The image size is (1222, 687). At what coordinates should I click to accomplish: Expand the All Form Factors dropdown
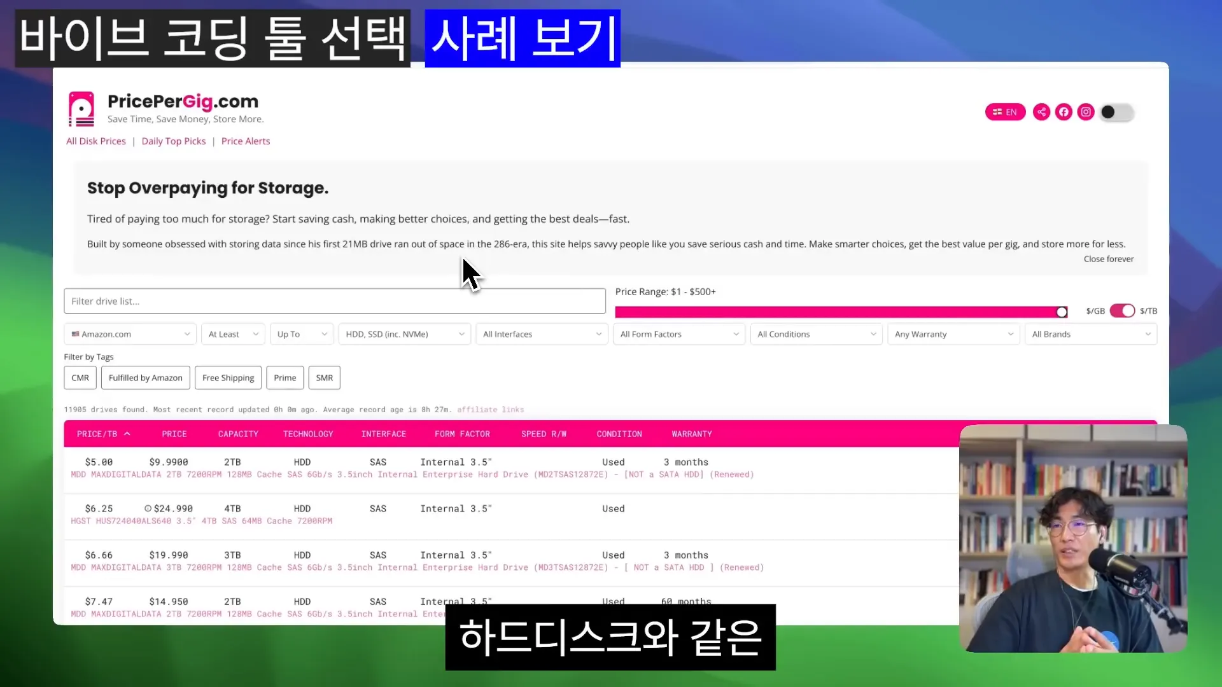point(679,334)
